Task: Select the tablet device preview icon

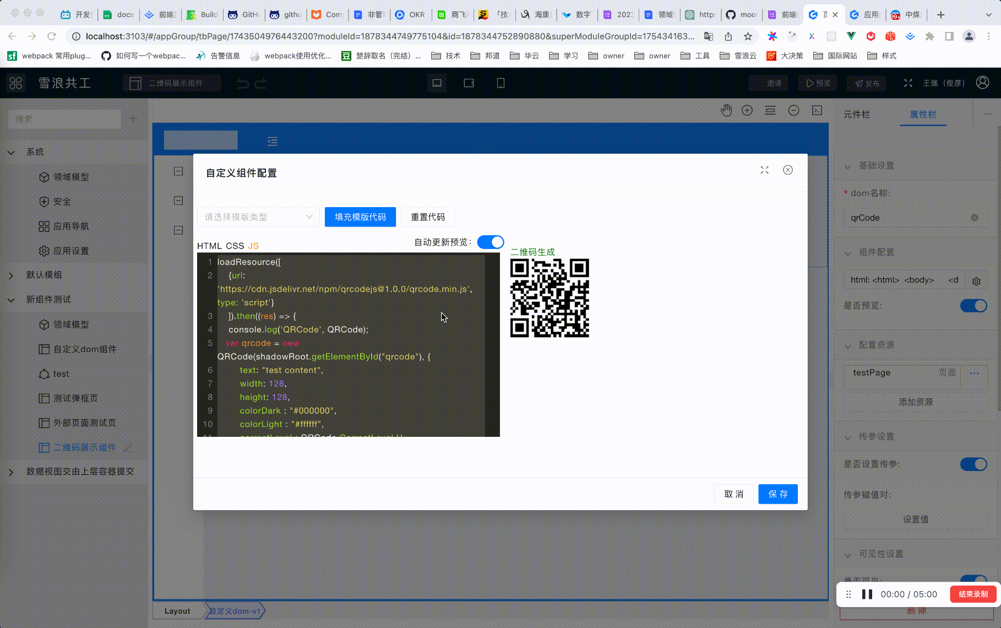Action: [469, 83]
